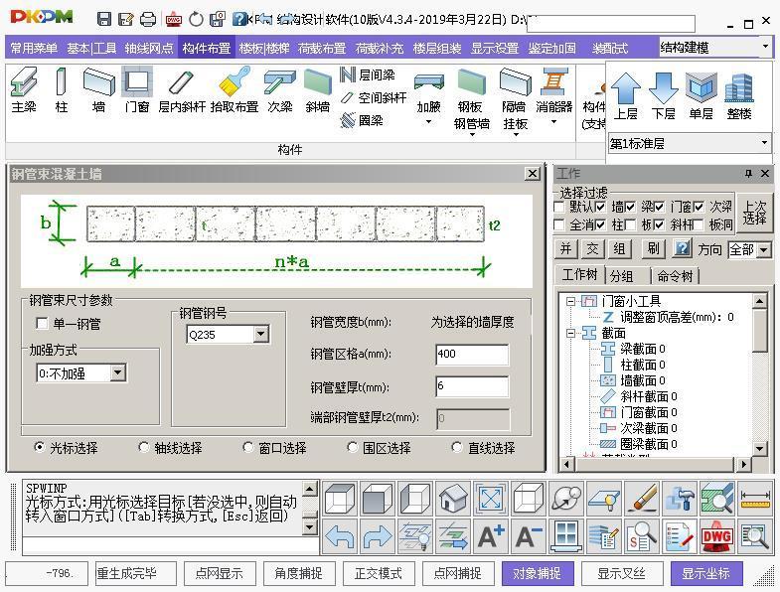The image size is (780, 592).
Task: Click the zoom extents arrows icon
Action: (x=491, y=498)
